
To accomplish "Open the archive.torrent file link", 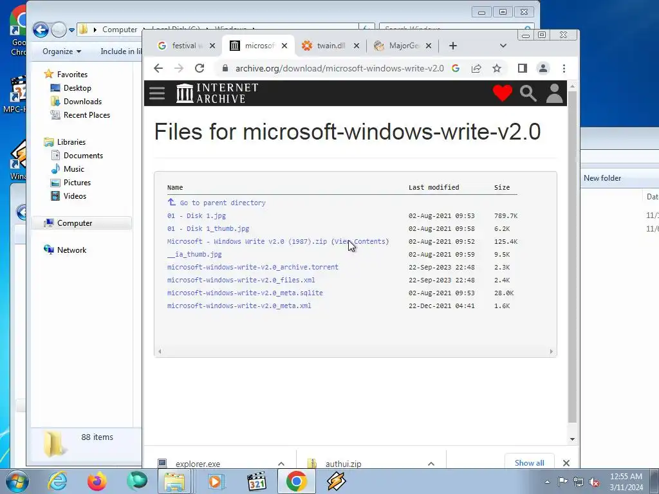I will pos(252,267).
